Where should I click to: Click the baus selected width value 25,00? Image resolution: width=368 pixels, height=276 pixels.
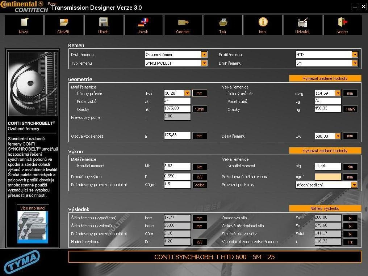(177, 226)
